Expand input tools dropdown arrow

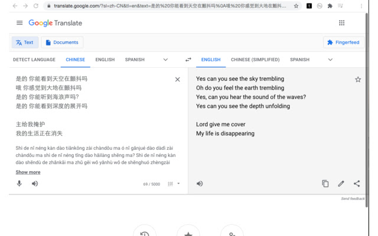pyautogui.click(x=178, y=183)
